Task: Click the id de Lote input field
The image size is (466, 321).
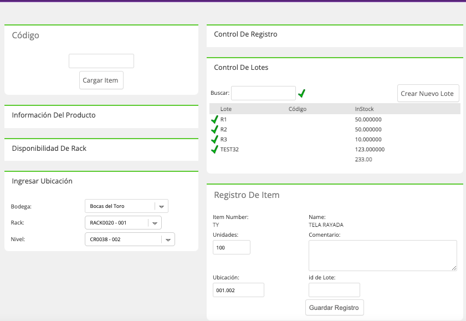Action: point(334,290)
